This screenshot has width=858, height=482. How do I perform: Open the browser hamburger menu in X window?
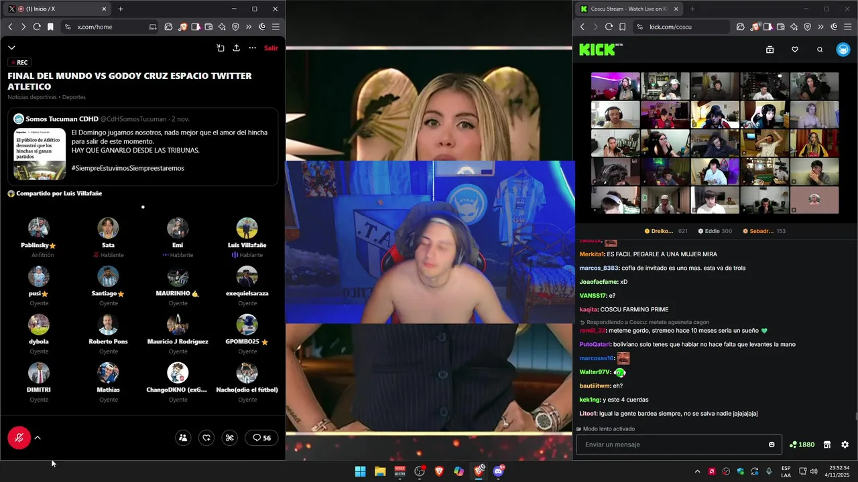pyautogui.click(x=275, y=27)
